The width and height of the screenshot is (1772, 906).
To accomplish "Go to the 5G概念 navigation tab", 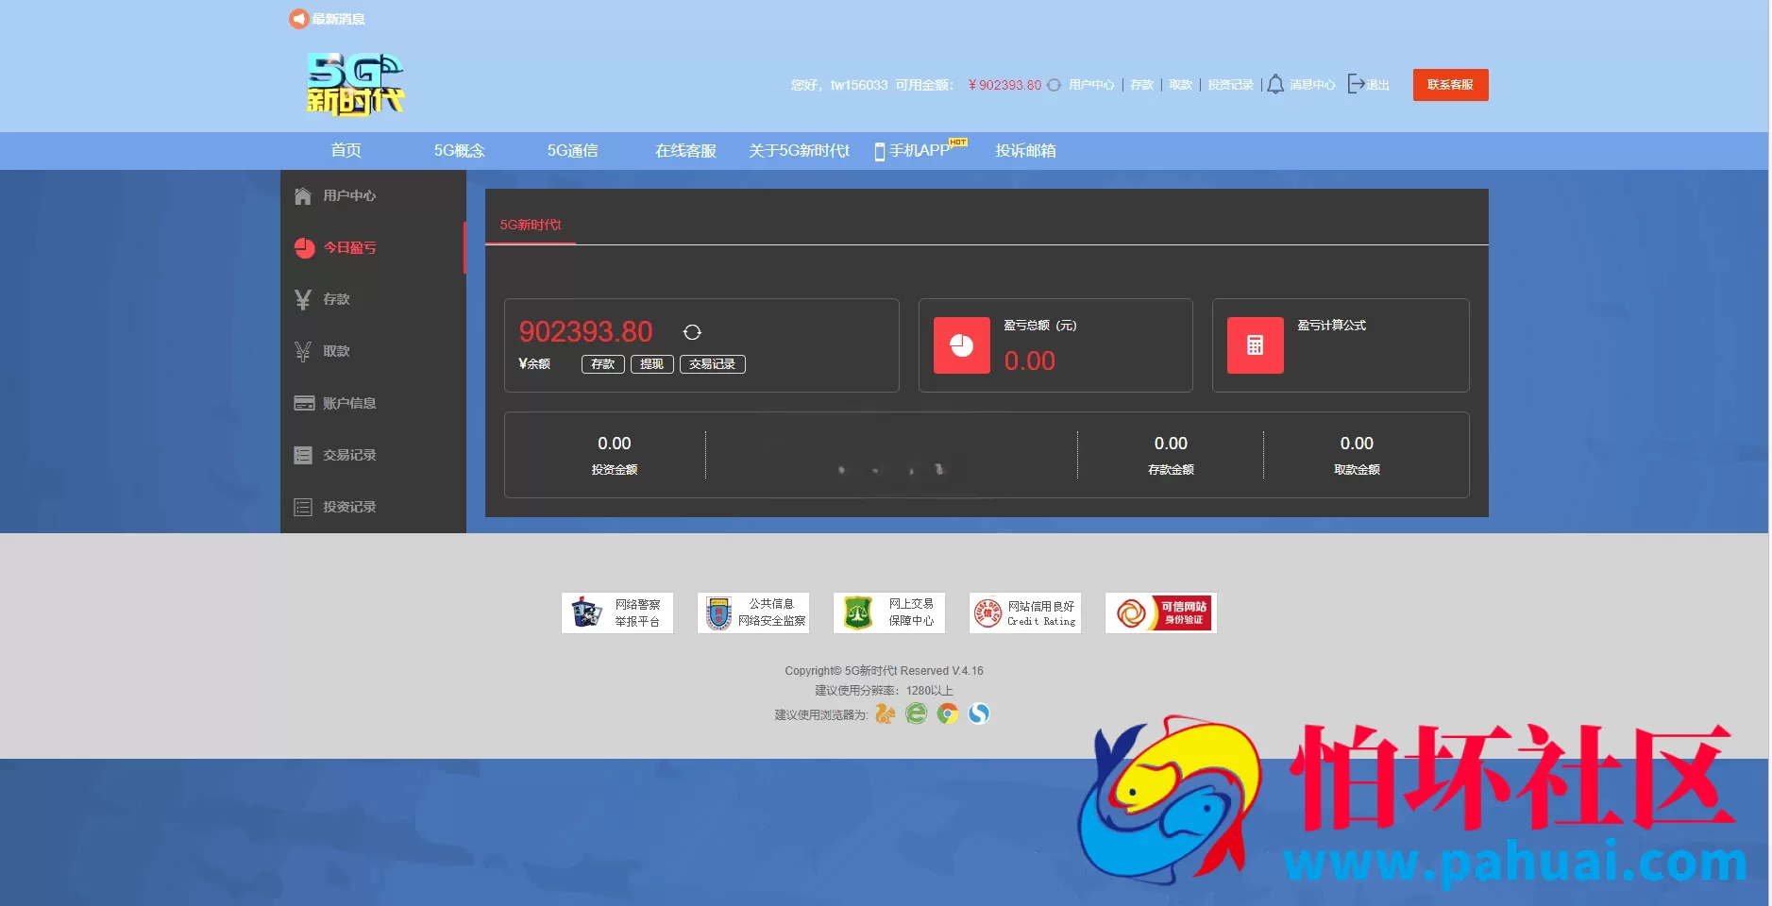I will [x=459, y=151].
